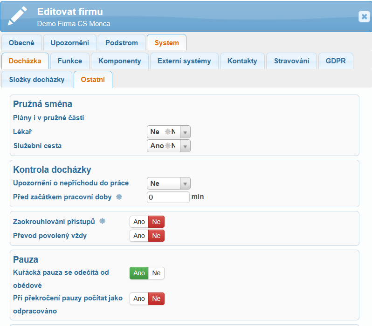Open Upozornění o nepříchodu do práce dropdown

(x=185, y=184)
